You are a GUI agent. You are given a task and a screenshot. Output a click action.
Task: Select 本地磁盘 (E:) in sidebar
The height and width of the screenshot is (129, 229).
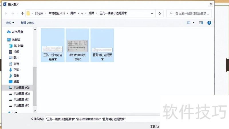[19, 99]
